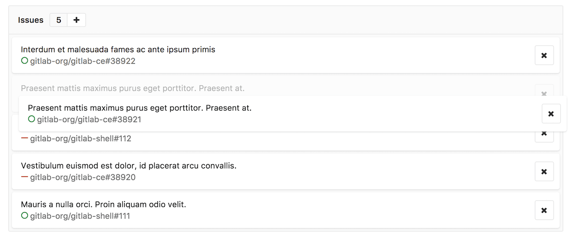Image resolution: width=571 pixels, height=237 pixels.
Task: Click the issues count badge showing 5
Action: pyautogui.click(x=59, y=20)
